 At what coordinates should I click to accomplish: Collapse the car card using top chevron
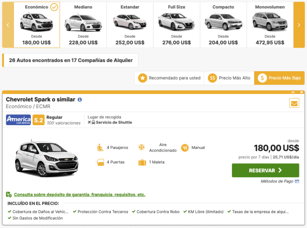tap(294, 92)
